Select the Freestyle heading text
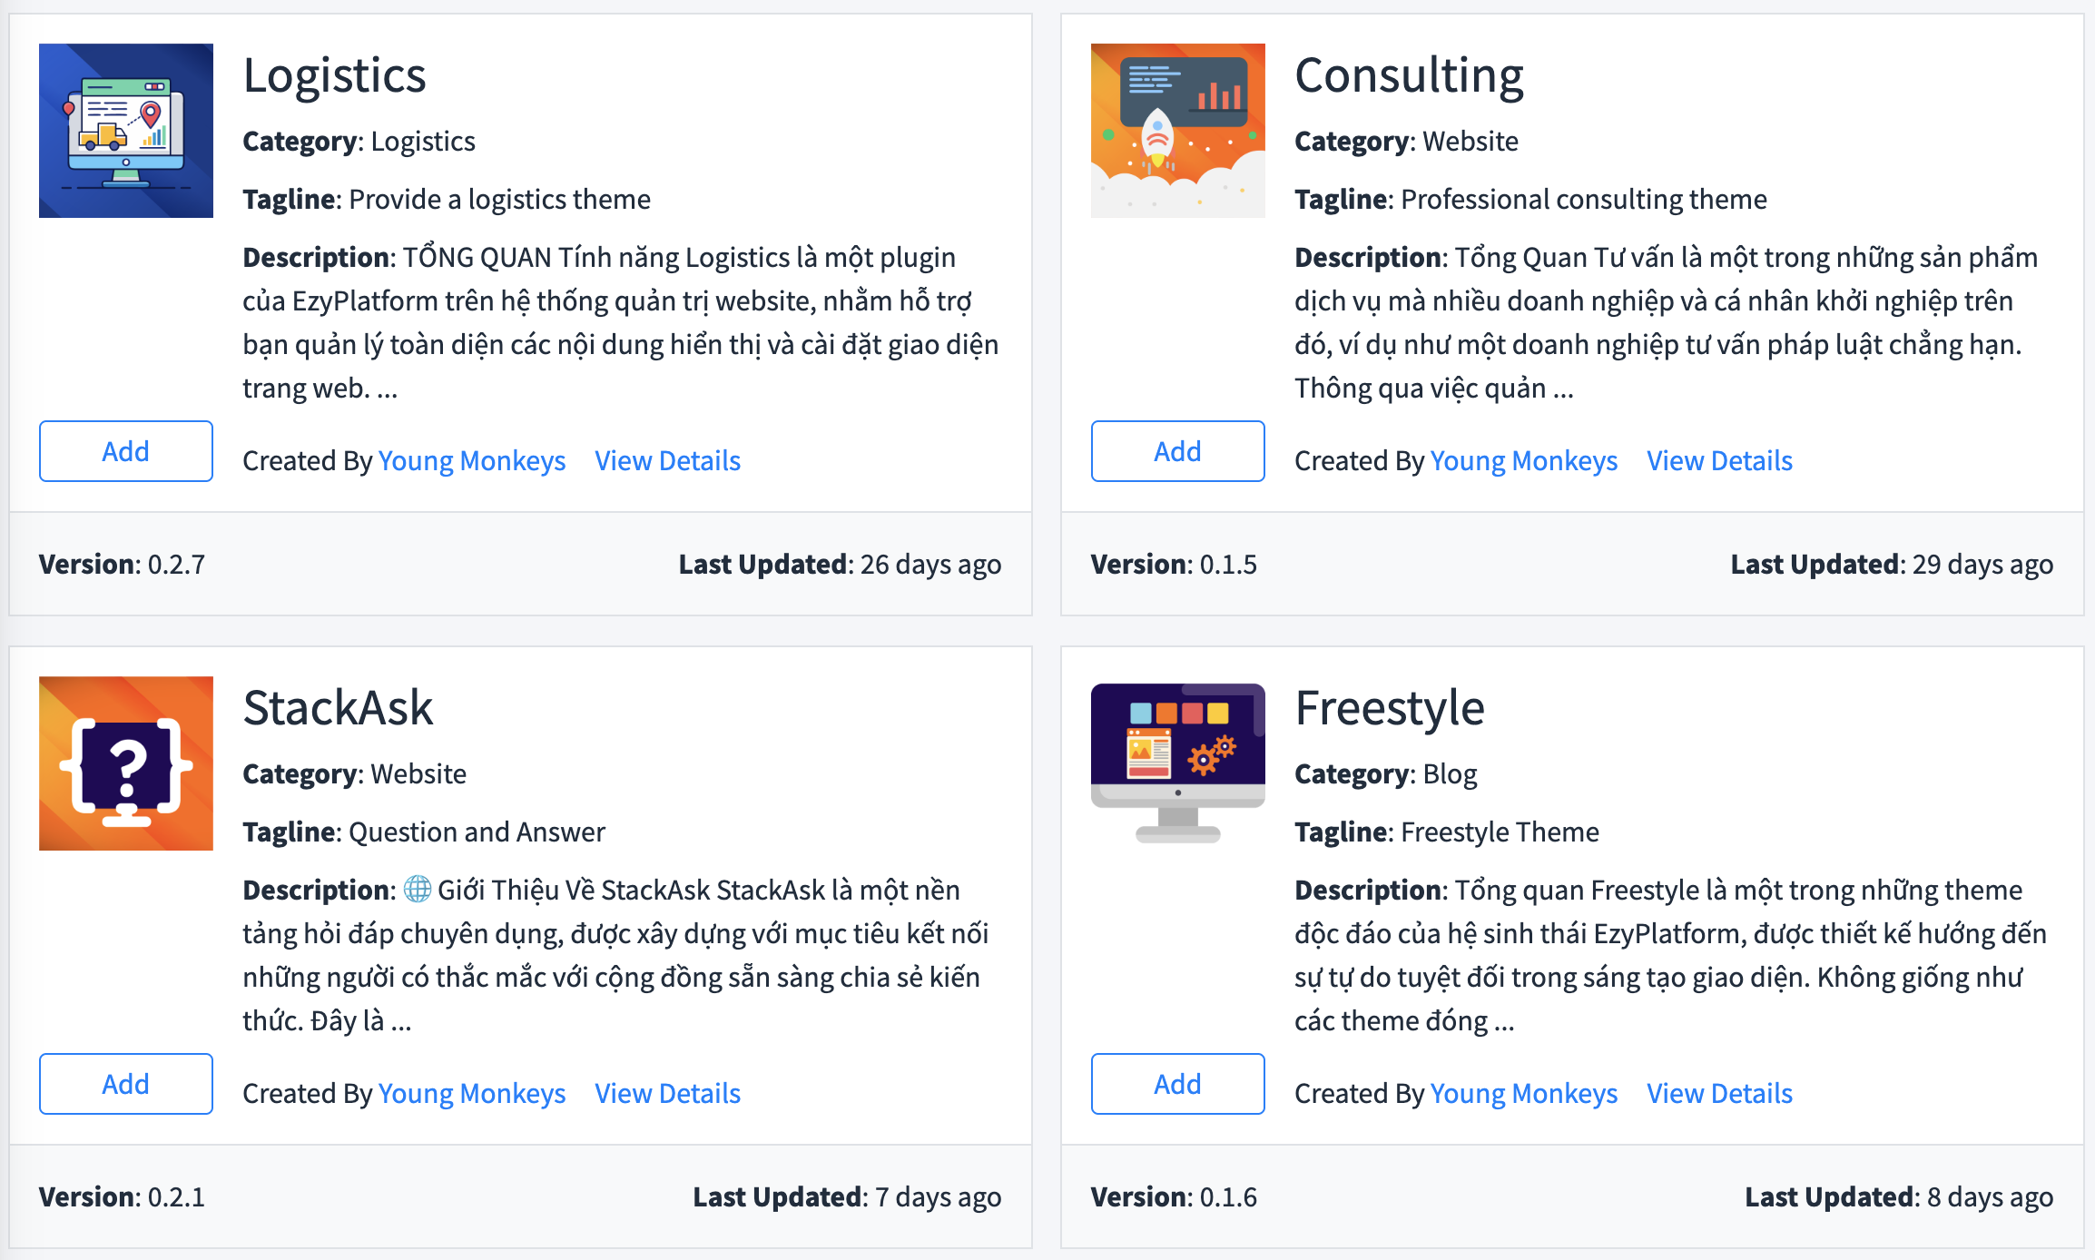The image size is (2095, 1260). (x=1389, y=708)
